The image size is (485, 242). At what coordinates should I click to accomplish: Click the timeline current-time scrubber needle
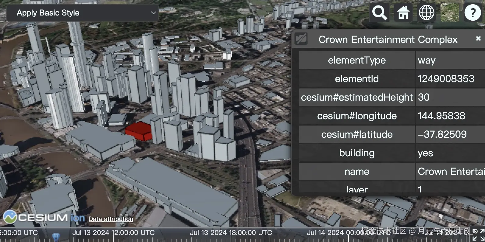click(56, 237)
